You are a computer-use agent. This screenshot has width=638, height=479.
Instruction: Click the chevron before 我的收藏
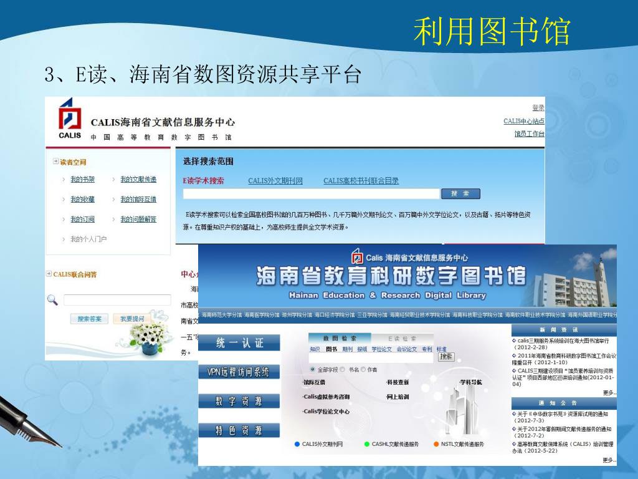point(64,199)
